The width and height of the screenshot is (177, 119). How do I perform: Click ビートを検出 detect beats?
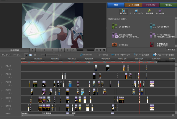coord(102,55)
